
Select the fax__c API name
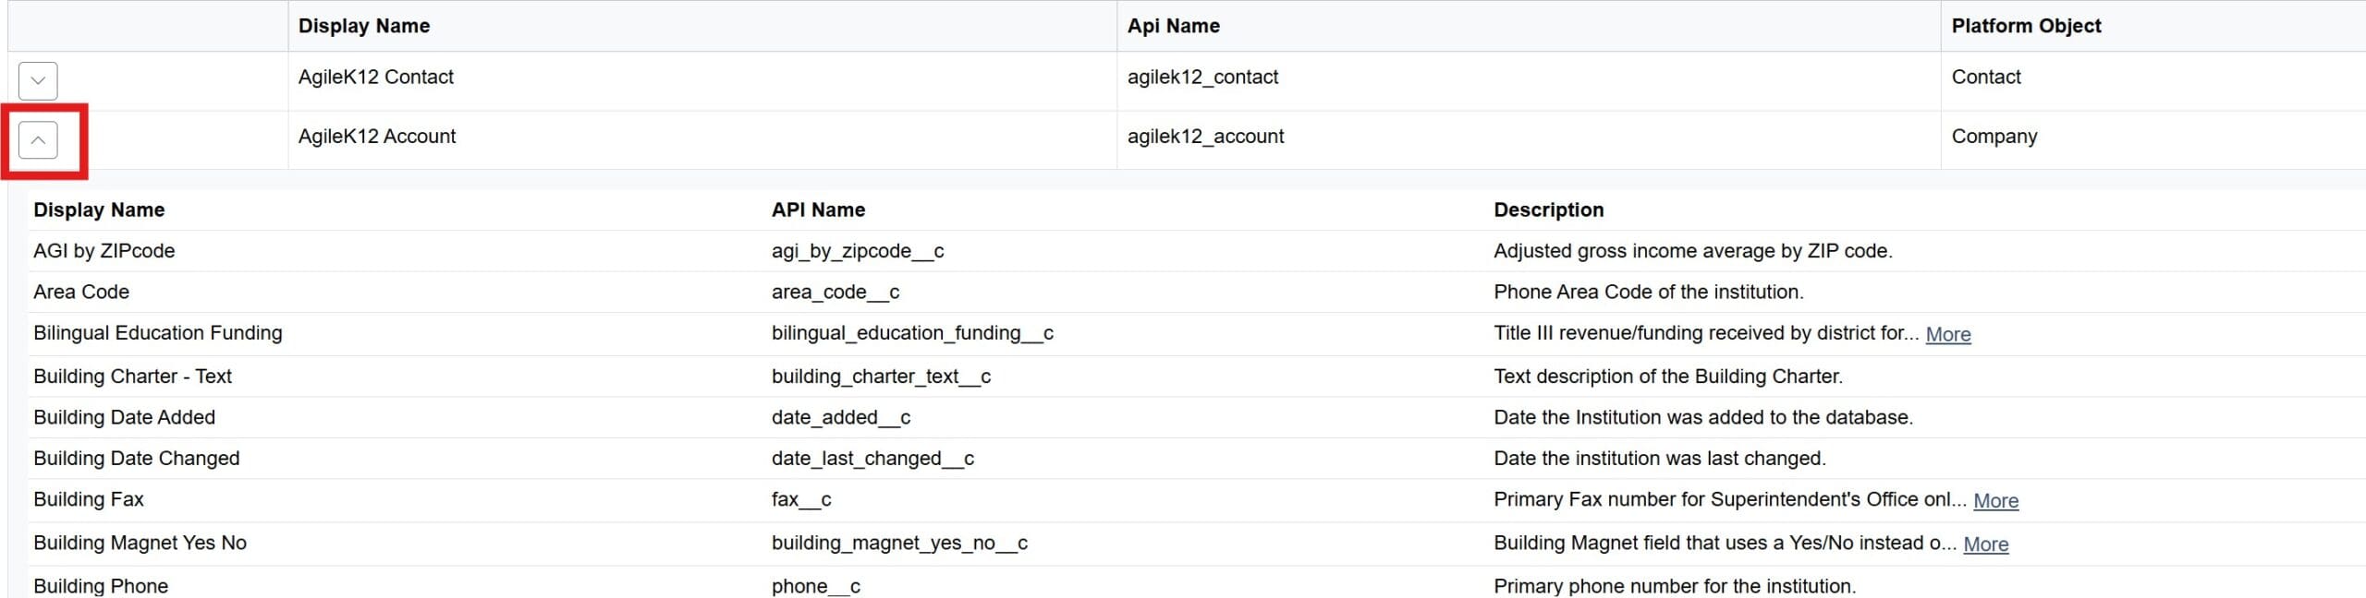pyautogui.click(x=800, y=498)
